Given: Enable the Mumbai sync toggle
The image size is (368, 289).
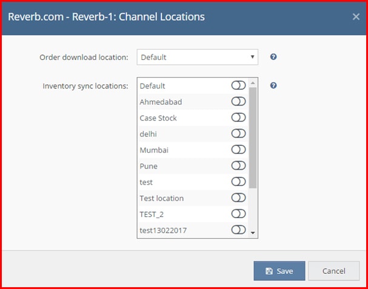Looking at the screenshot, I should 238,150.
